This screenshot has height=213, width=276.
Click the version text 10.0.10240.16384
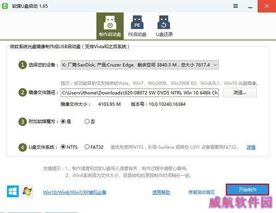pyautogui.click(x=167, y=104)
